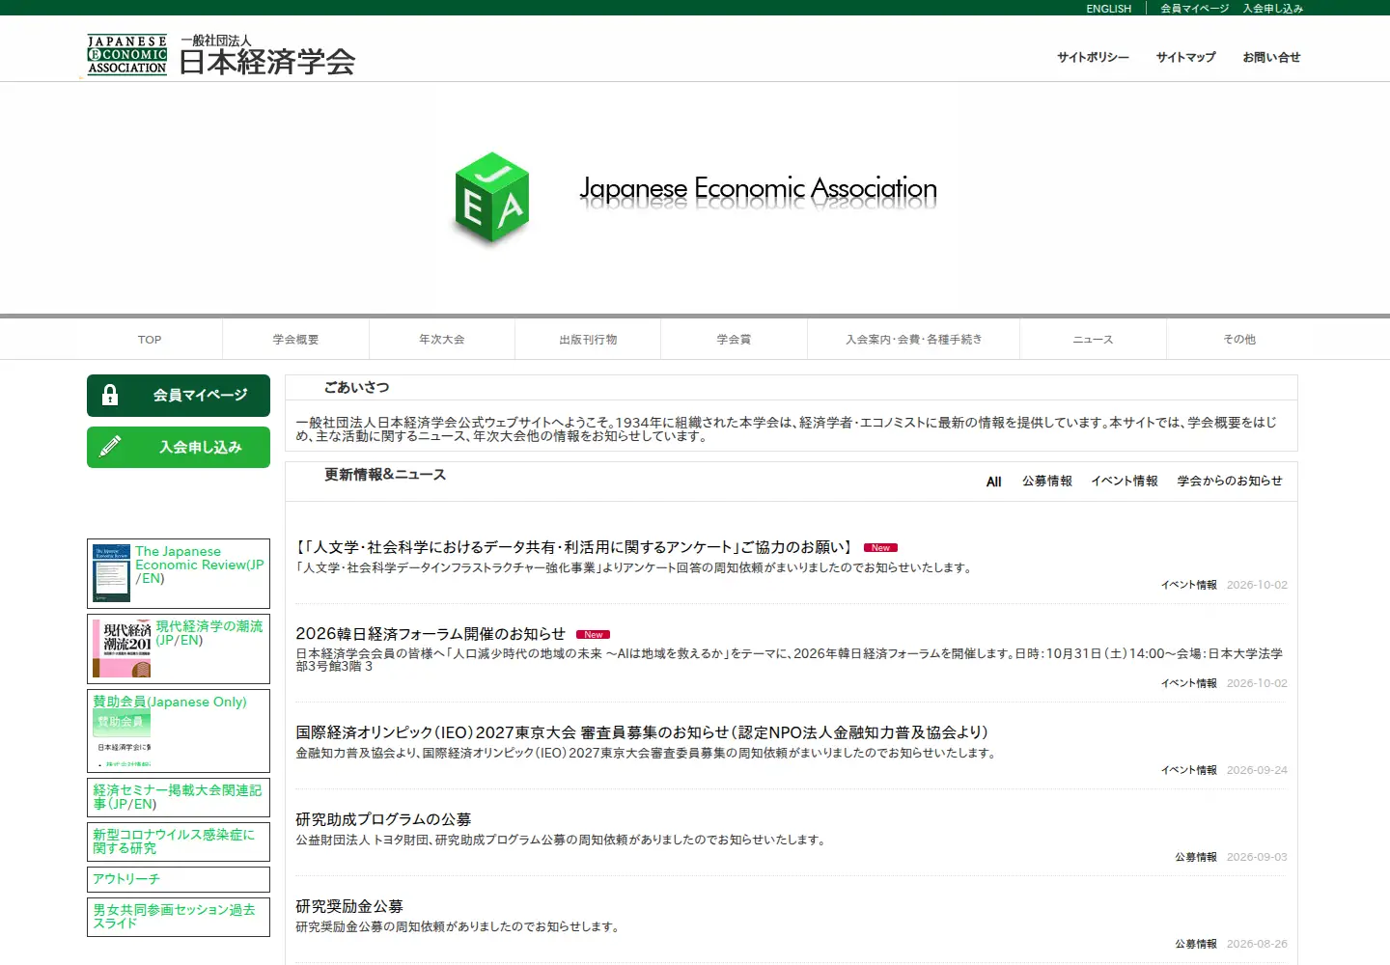Open the その他 menu
Viewport: 1390px width, 965px height.
coord(1239,340)
